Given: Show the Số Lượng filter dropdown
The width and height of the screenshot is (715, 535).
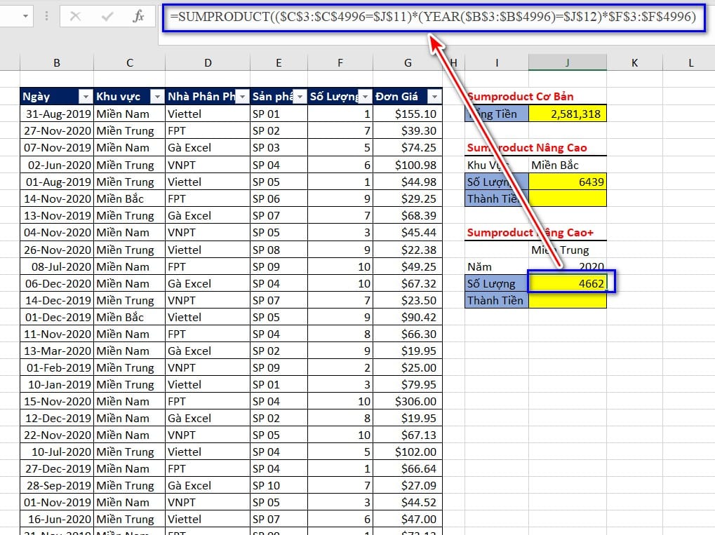Looking at the screenshot, I should click(x=364, y=97).
